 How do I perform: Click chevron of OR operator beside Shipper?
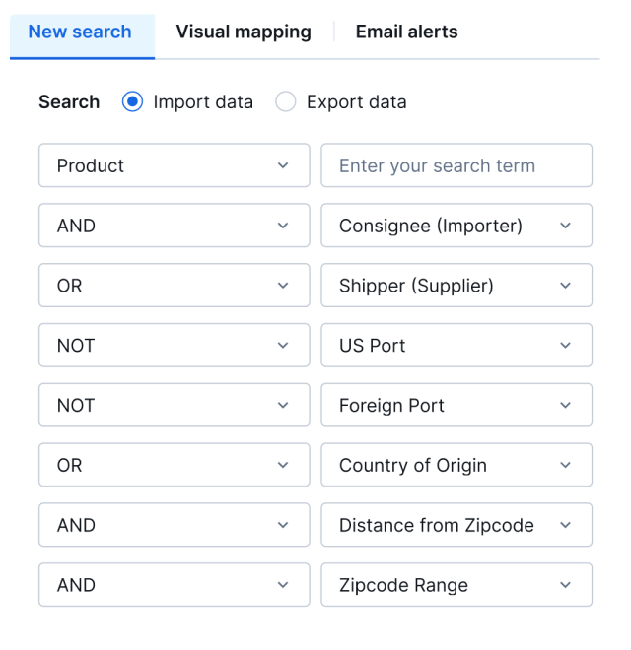(283, 286)
